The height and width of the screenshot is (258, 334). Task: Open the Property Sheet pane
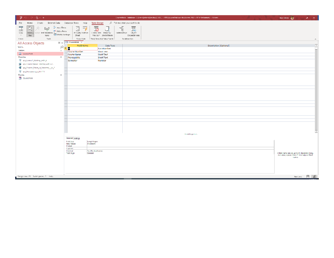point(77,31)
